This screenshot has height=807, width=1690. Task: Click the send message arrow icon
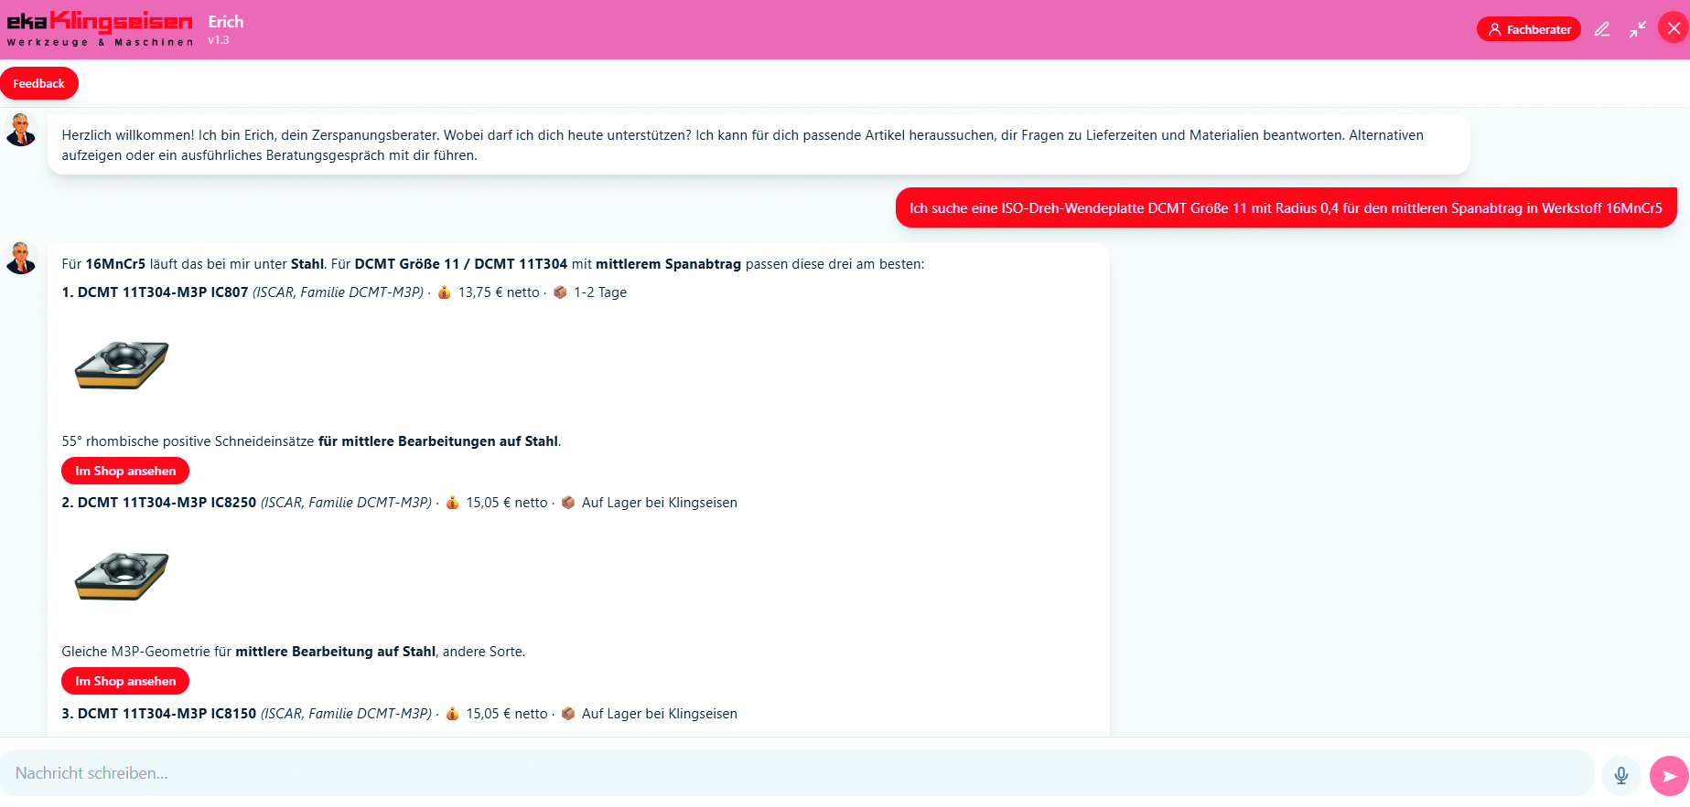1669,776
